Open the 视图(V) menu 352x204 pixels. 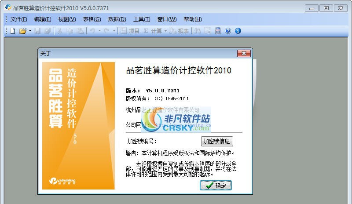tap(67, 19)
